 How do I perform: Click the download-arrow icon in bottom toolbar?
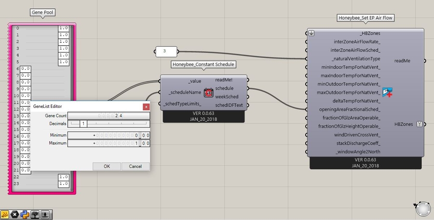(x=45, y=215)
